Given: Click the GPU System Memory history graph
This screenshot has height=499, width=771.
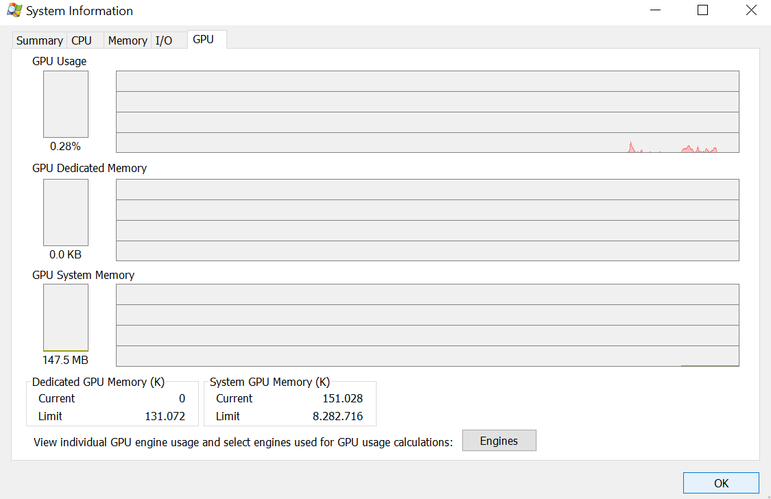Looking at the screenshot, I should (427, 325).
